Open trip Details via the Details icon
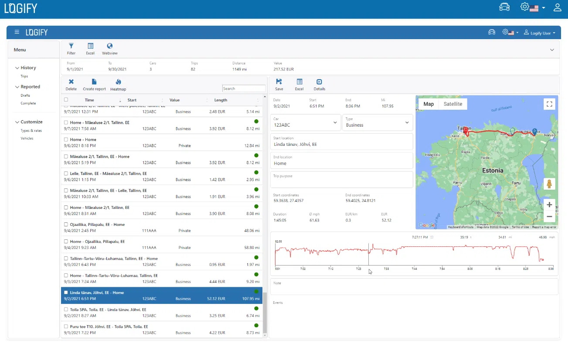Screen dimensions: 568x343 coord(319,84)
